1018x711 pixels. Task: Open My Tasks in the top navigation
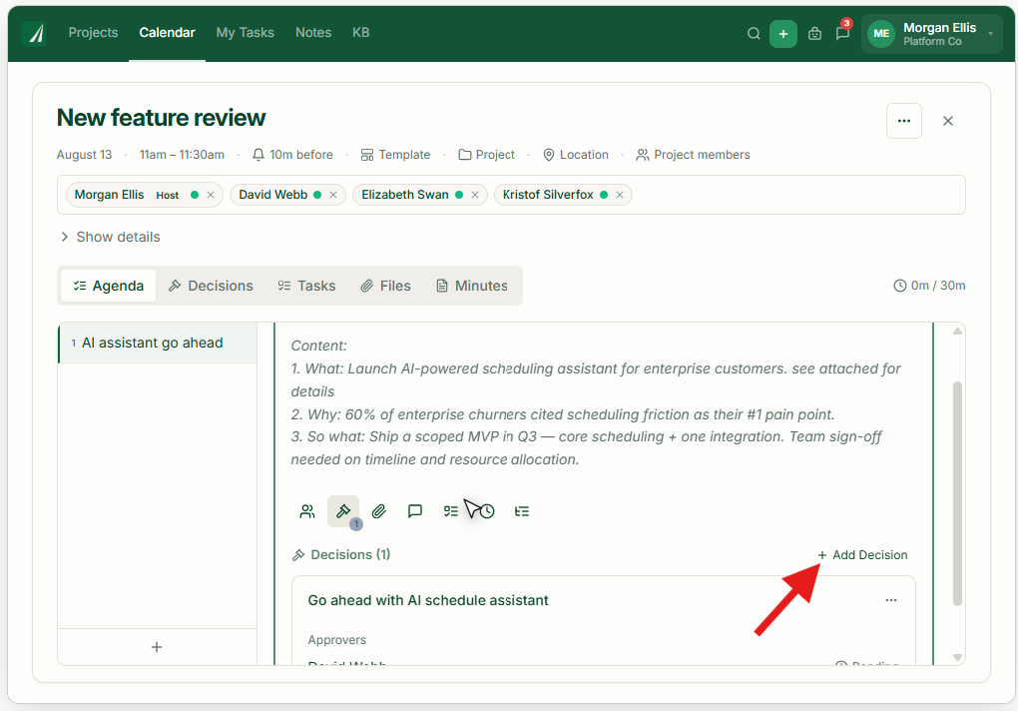pyautogui.click(x=246, y=33)
